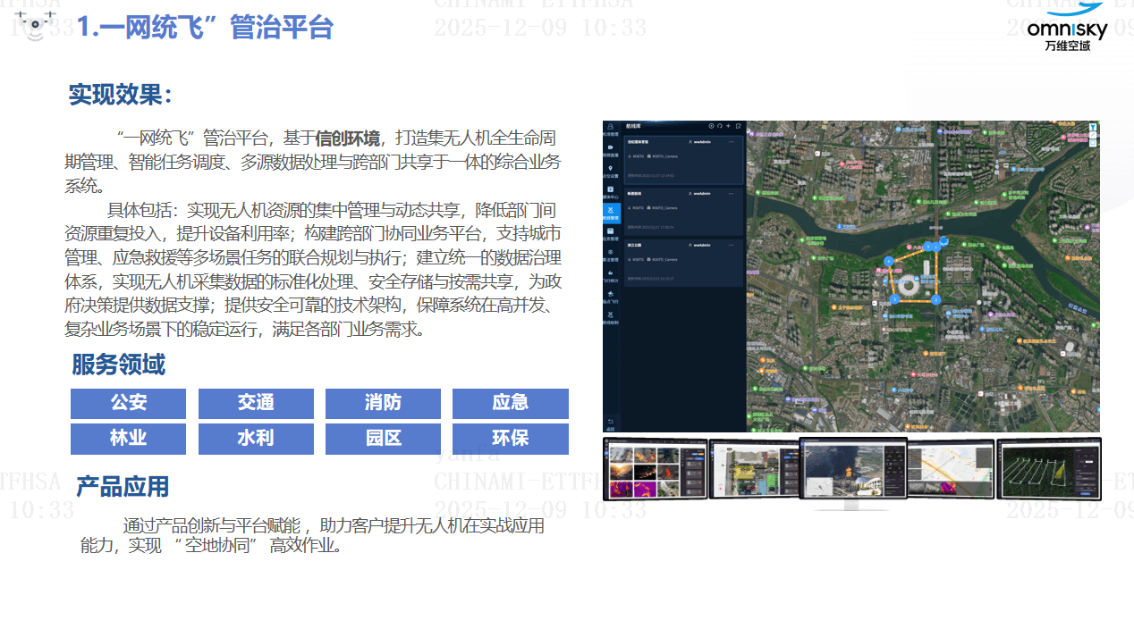The height and width of the screenshot is (637, 1134).
Task: Select the 公安 service domain box
Action: tap(129, 403)
